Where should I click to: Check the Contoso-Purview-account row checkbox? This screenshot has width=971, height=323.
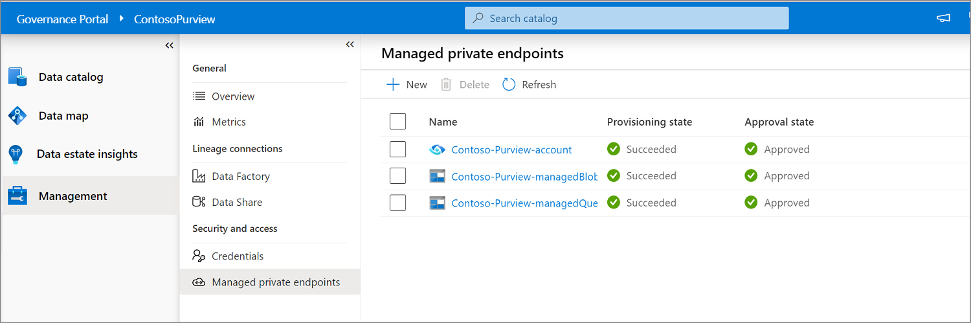[x=398, y=150]
